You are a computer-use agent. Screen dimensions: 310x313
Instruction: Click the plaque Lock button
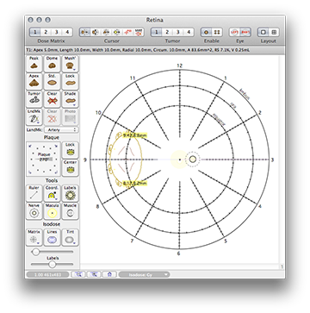(70, 150)
